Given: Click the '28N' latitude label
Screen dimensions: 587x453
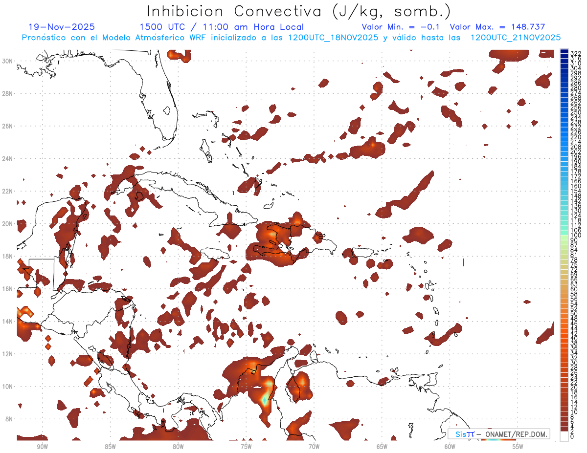Looking at the screenshot, I should coord(7,93).
